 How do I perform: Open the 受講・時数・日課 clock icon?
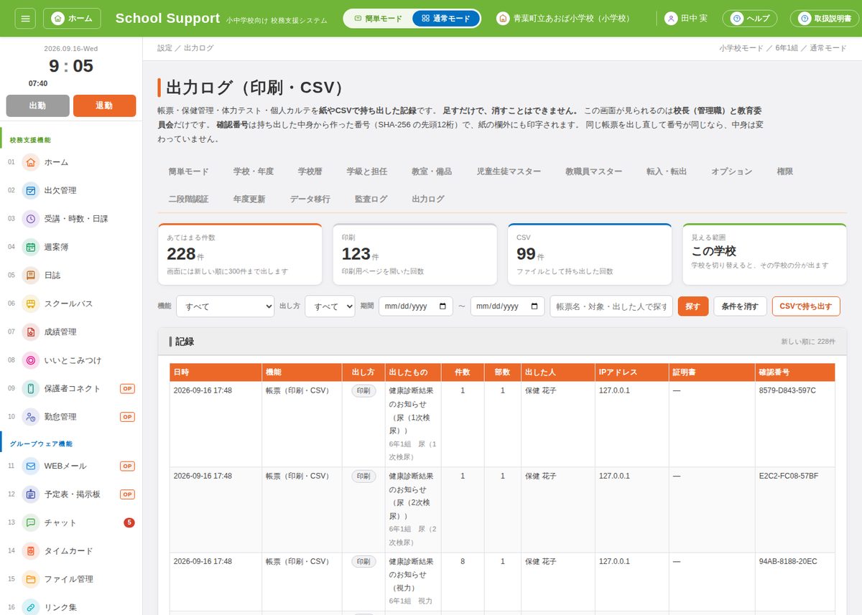point(31,219)
